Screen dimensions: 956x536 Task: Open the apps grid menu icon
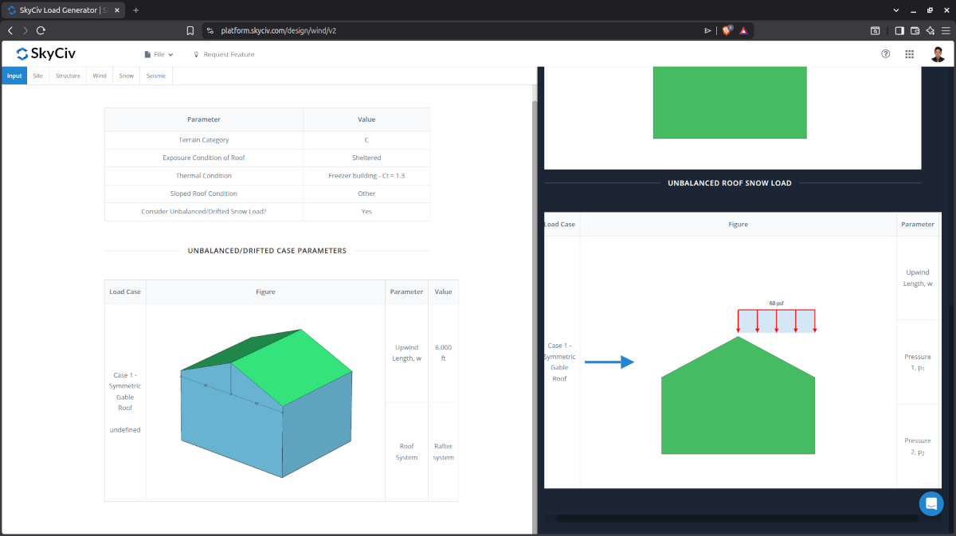(x=910, y=54)
